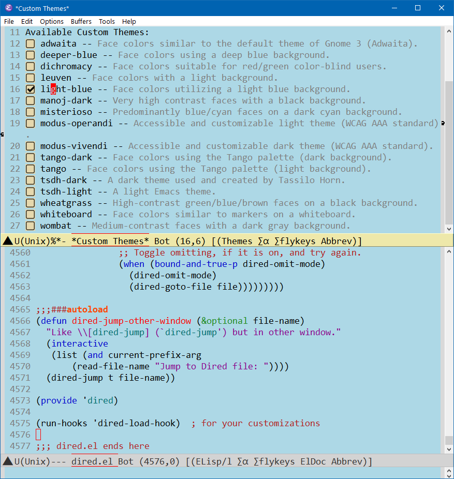Open the Tools menu
This screenshot has height=479, width=454.
[107, 21]
